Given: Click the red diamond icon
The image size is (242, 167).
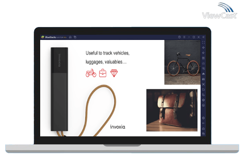Looking at the screenshot, I should (x=114, y=73).
